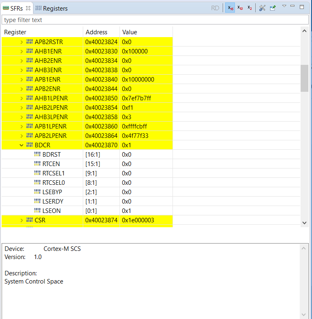Click the APB1ENR register icon

click(29, 79)
